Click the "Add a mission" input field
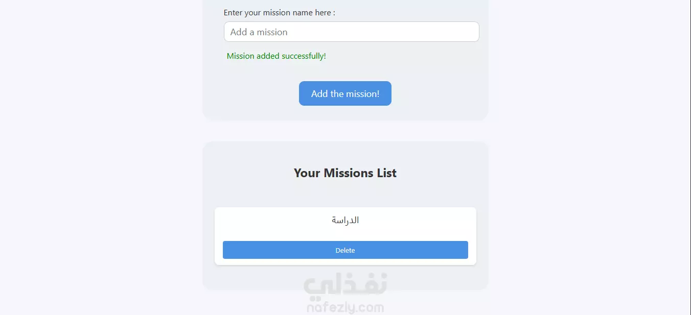 point(351,32)
